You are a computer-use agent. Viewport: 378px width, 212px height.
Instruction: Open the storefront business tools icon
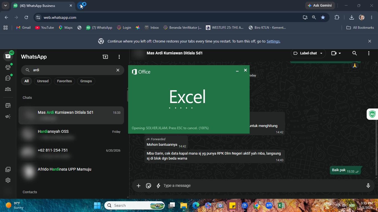pyautogui.click(x=8, y=105)
